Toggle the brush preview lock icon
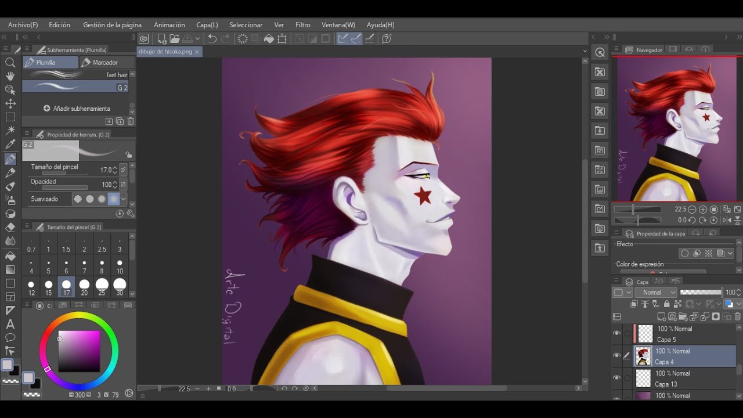This screenshot has width=743, height=418. [128, 155]
